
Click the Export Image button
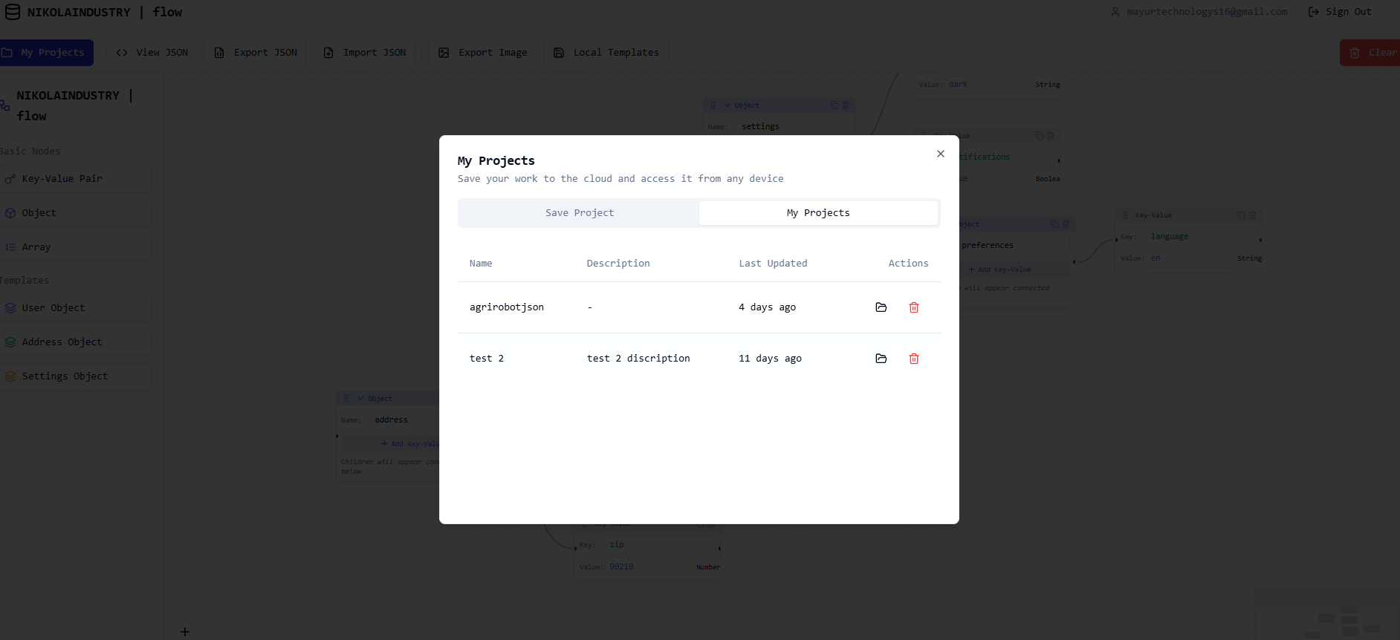tap(483, 53)
